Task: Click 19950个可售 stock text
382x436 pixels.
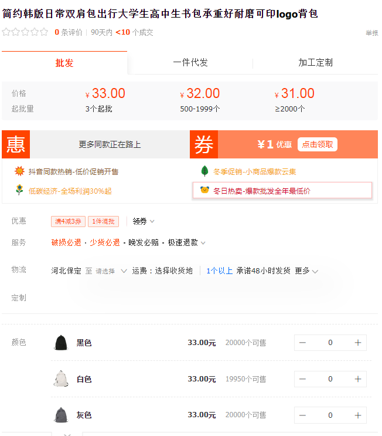Action: click(x=245, y=379)
